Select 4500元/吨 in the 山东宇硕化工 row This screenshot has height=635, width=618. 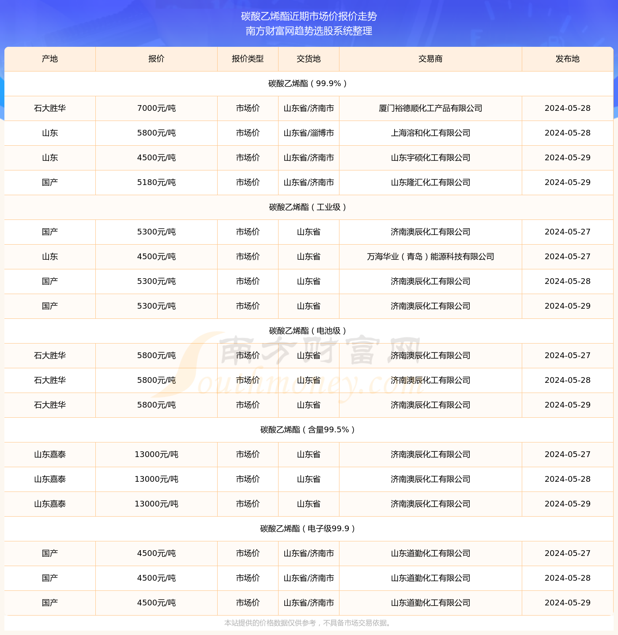click(x=156, y=158)
